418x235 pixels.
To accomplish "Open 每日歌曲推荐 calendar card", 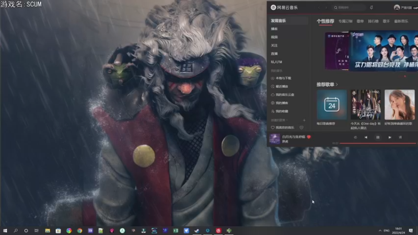I will click(332, 104).
